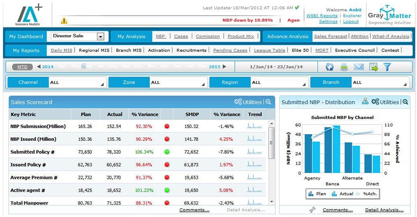Viewport: 417px width, 217px height.
Task: Click red status dot for NBP Submission
Action: (x=167, y=126)
